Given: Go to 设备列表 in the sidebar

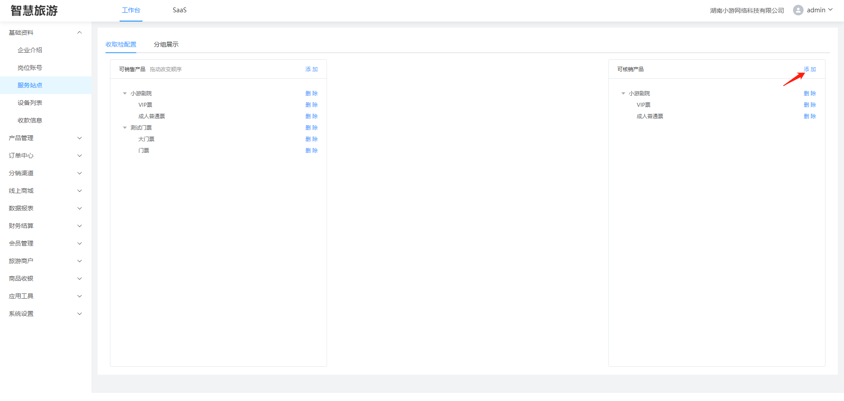Looking at the screenshot, I should pyautogui.click(x=30, y=103).
